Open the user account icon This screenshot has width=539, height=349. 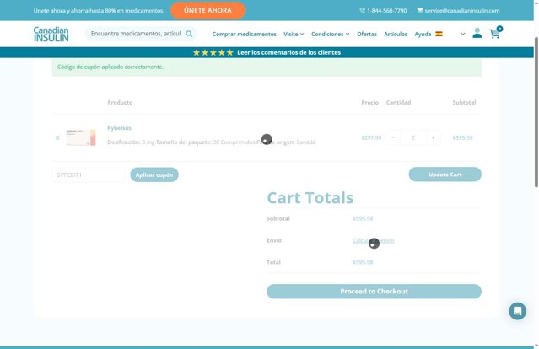point(477,34)
